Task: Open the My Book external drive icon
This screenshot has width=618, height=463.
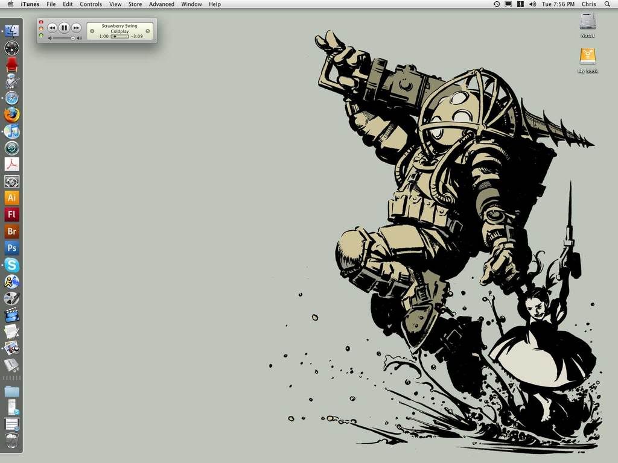Action: tap(588, 57)
